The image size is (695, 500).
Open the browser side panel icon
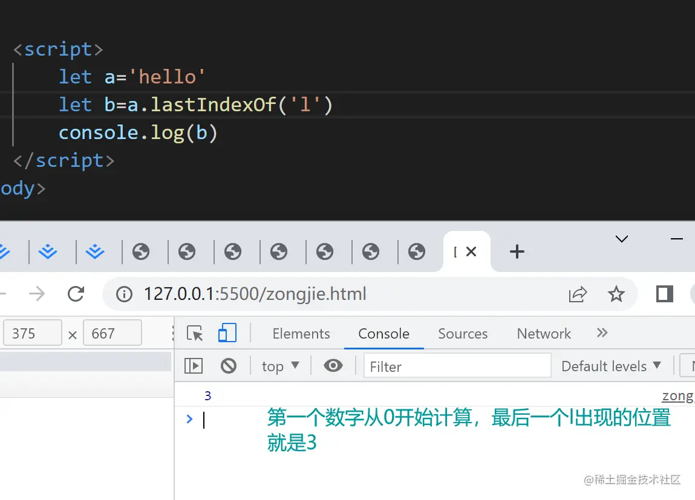[664, 294]
